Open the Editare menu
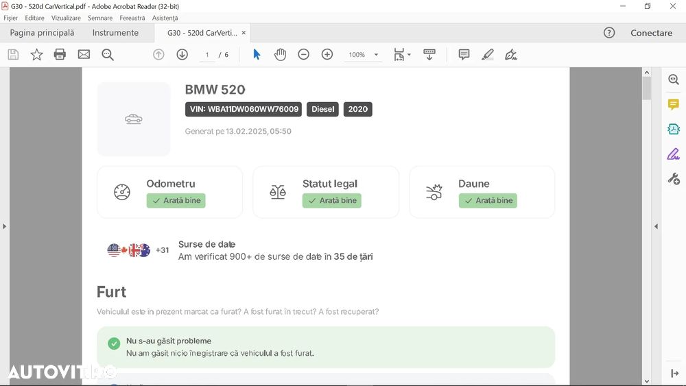The width and height of the screenshot is (686, 386). coord(34,18)
